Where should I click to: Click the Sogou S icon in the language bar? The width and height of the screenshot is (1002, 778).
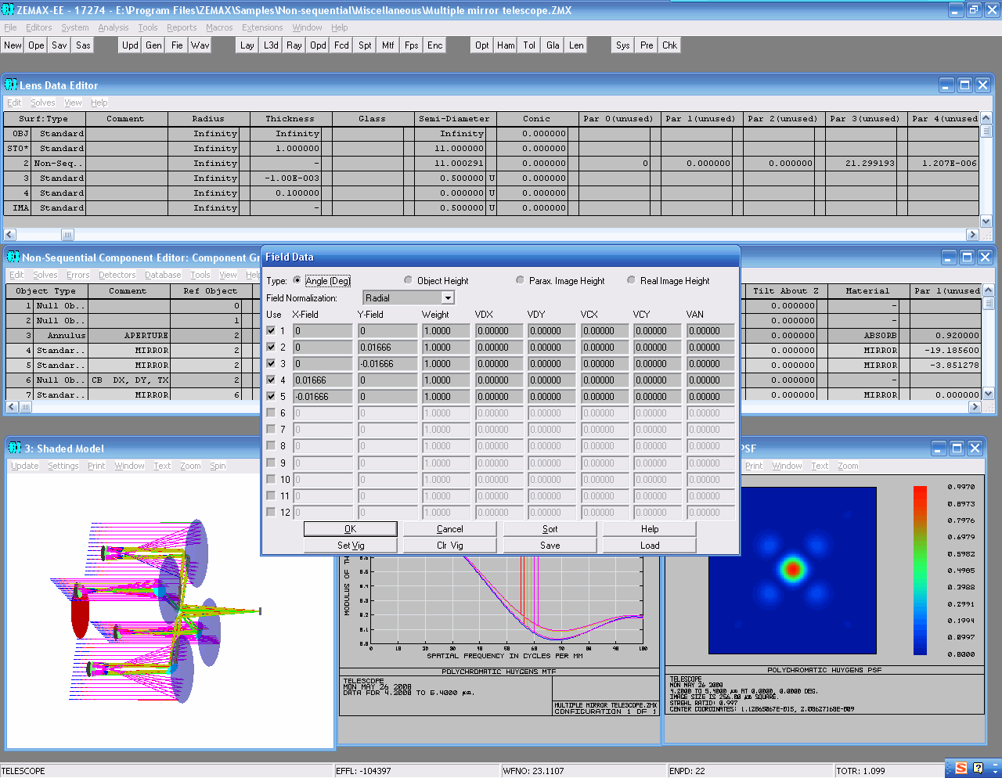961,769
